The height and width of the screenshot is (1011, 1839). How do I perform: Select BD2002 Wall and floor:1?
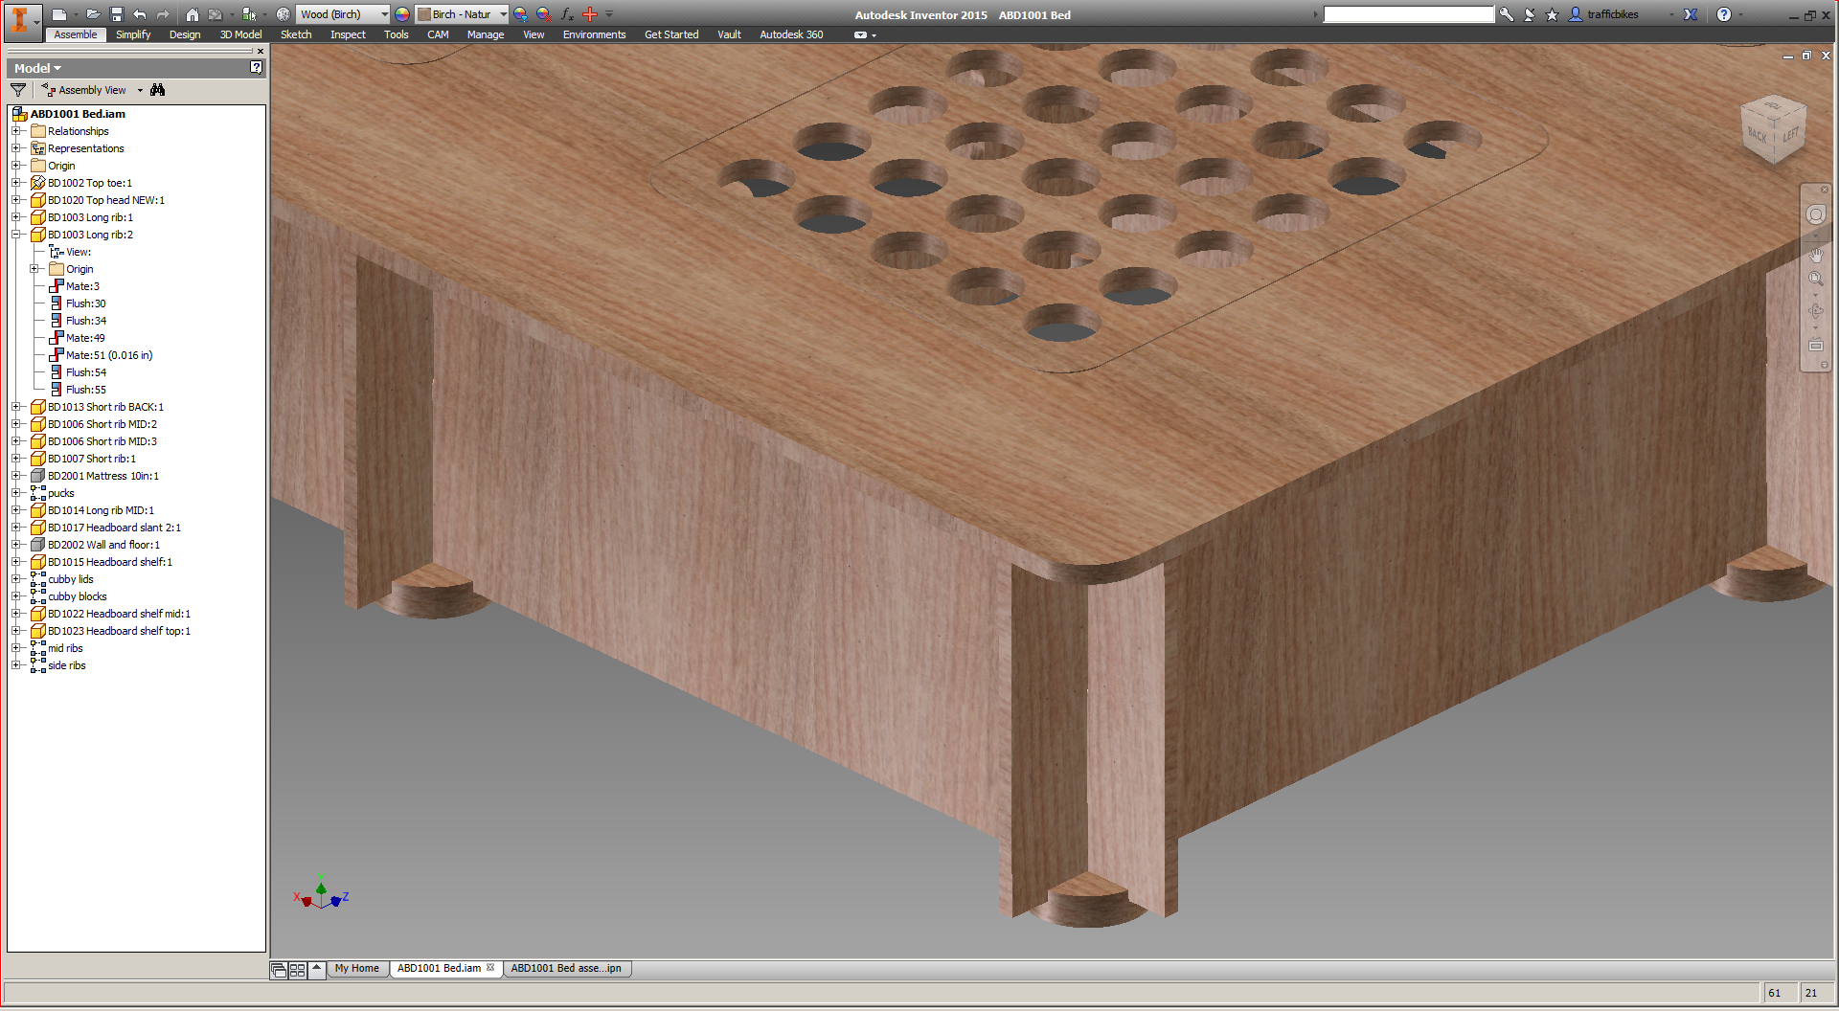pyautogui.click(x=104, y=545)
